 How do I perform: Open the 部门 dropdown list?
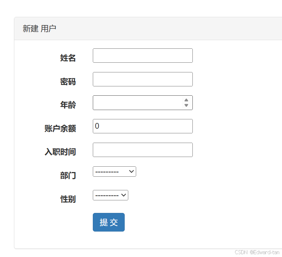click(x=114, y=172)
